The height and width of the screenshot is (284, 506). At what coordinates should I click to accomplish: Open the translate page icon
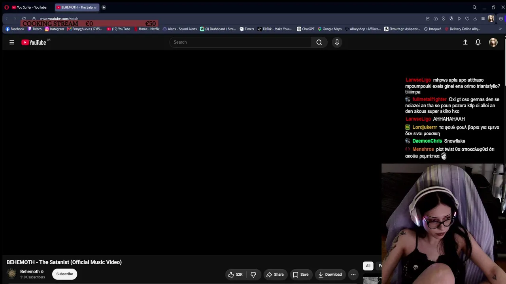click(x=451, y=19)
